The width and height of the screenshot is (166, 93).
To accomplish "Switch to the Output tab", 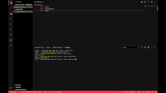I will (x=48, y=48).
